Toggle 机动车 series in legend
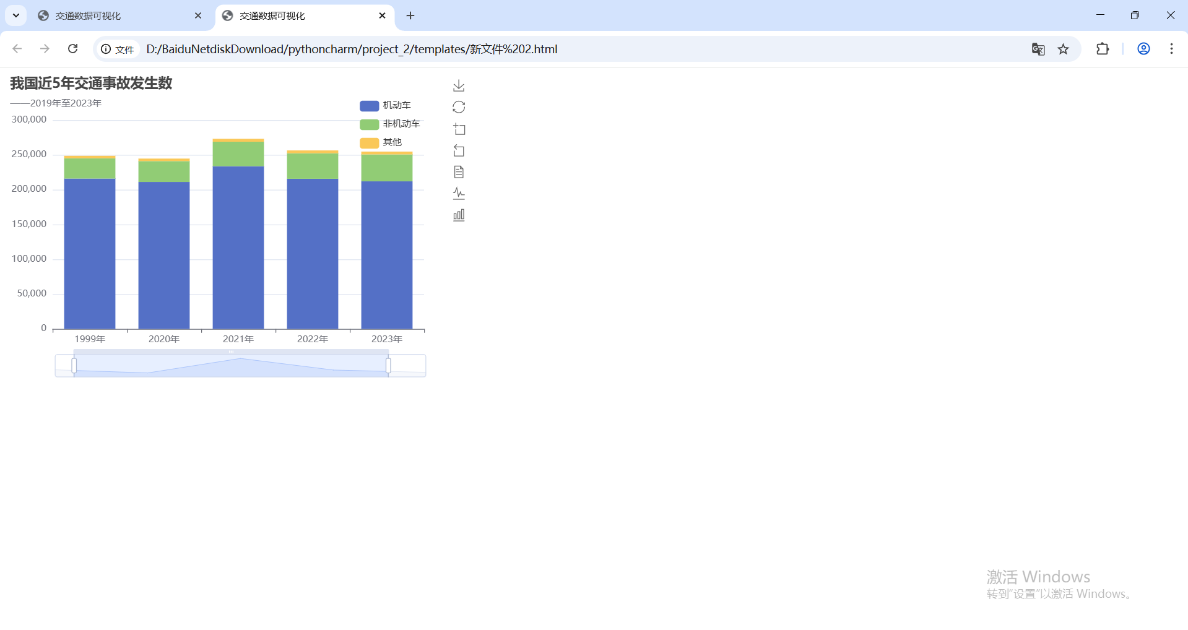Image resolution: width=1188 pixels, height=630 pixels. click(385, 105)
